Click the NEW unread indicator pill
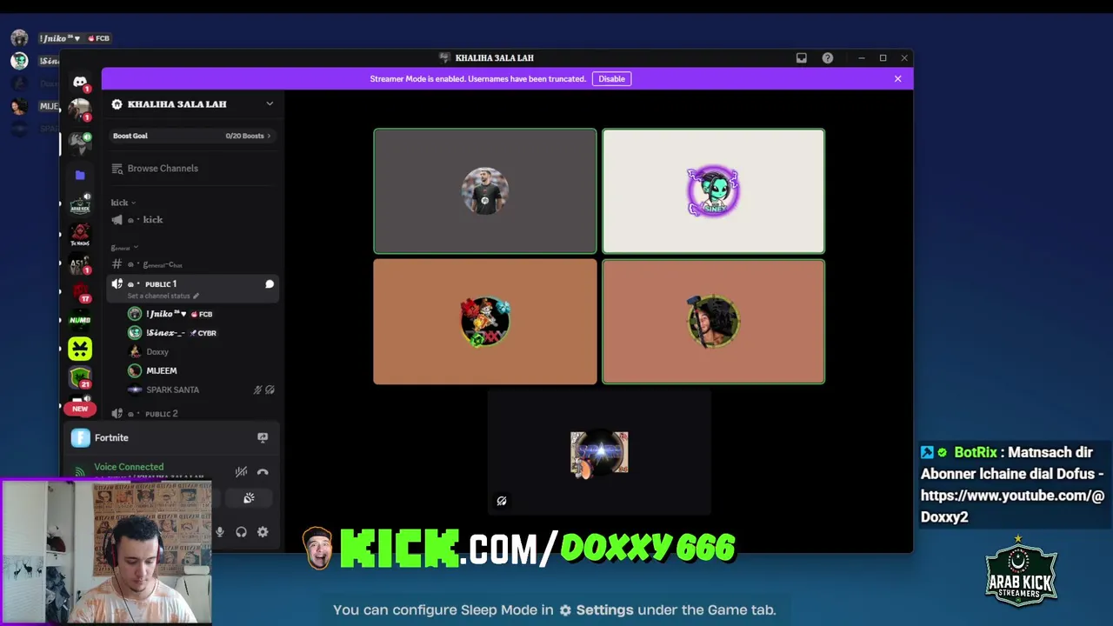 click(80, 409)
